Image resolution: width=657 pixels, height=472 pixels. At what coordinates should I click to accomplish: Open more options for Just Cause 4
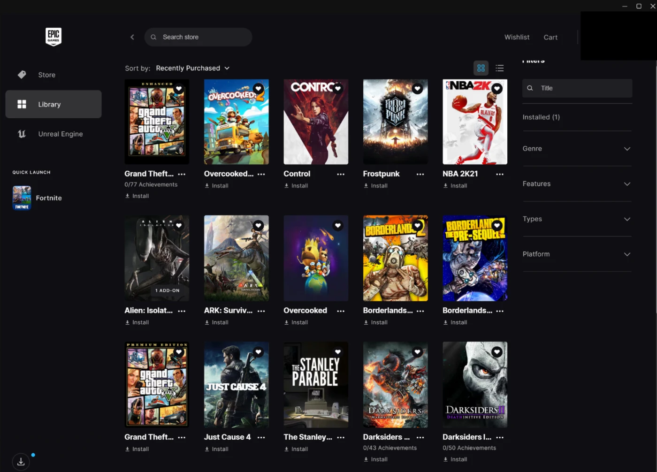(261, 437)
